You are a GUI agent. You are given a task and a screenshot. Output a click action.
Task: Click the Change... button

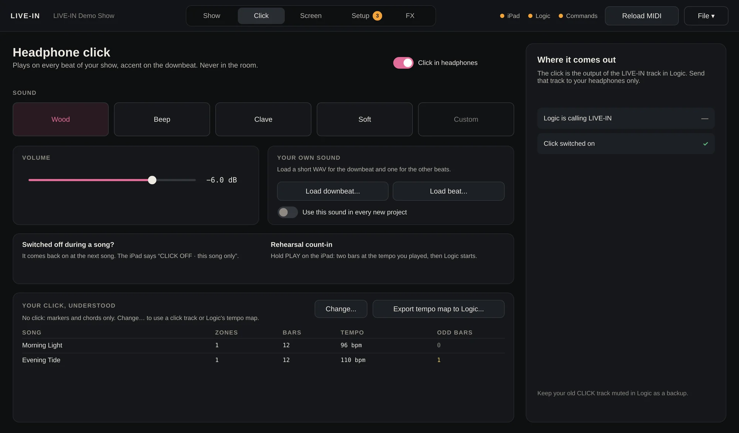click(341, 309)
